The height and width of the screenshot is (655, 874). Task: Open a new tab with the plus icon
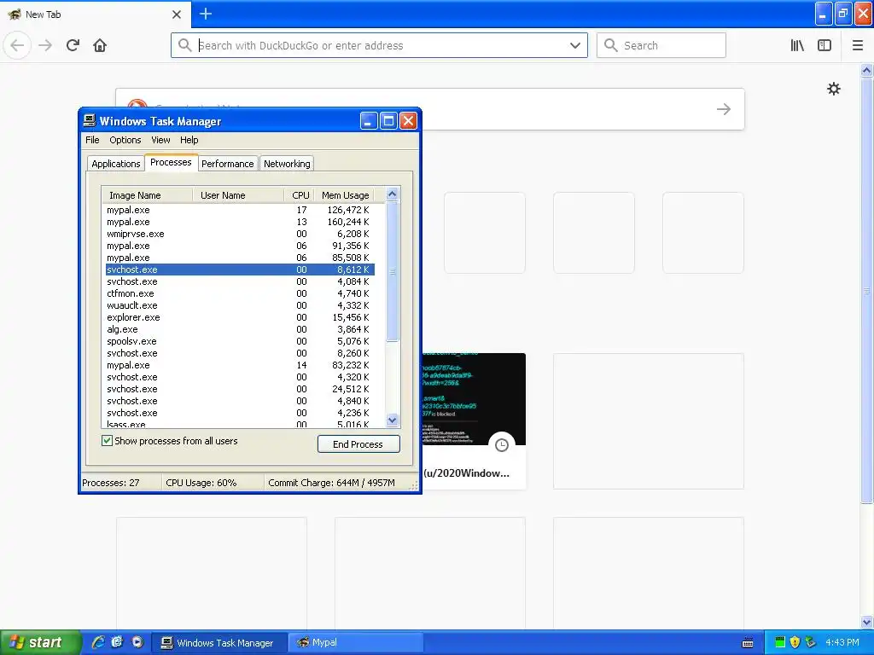pos(206,14)
